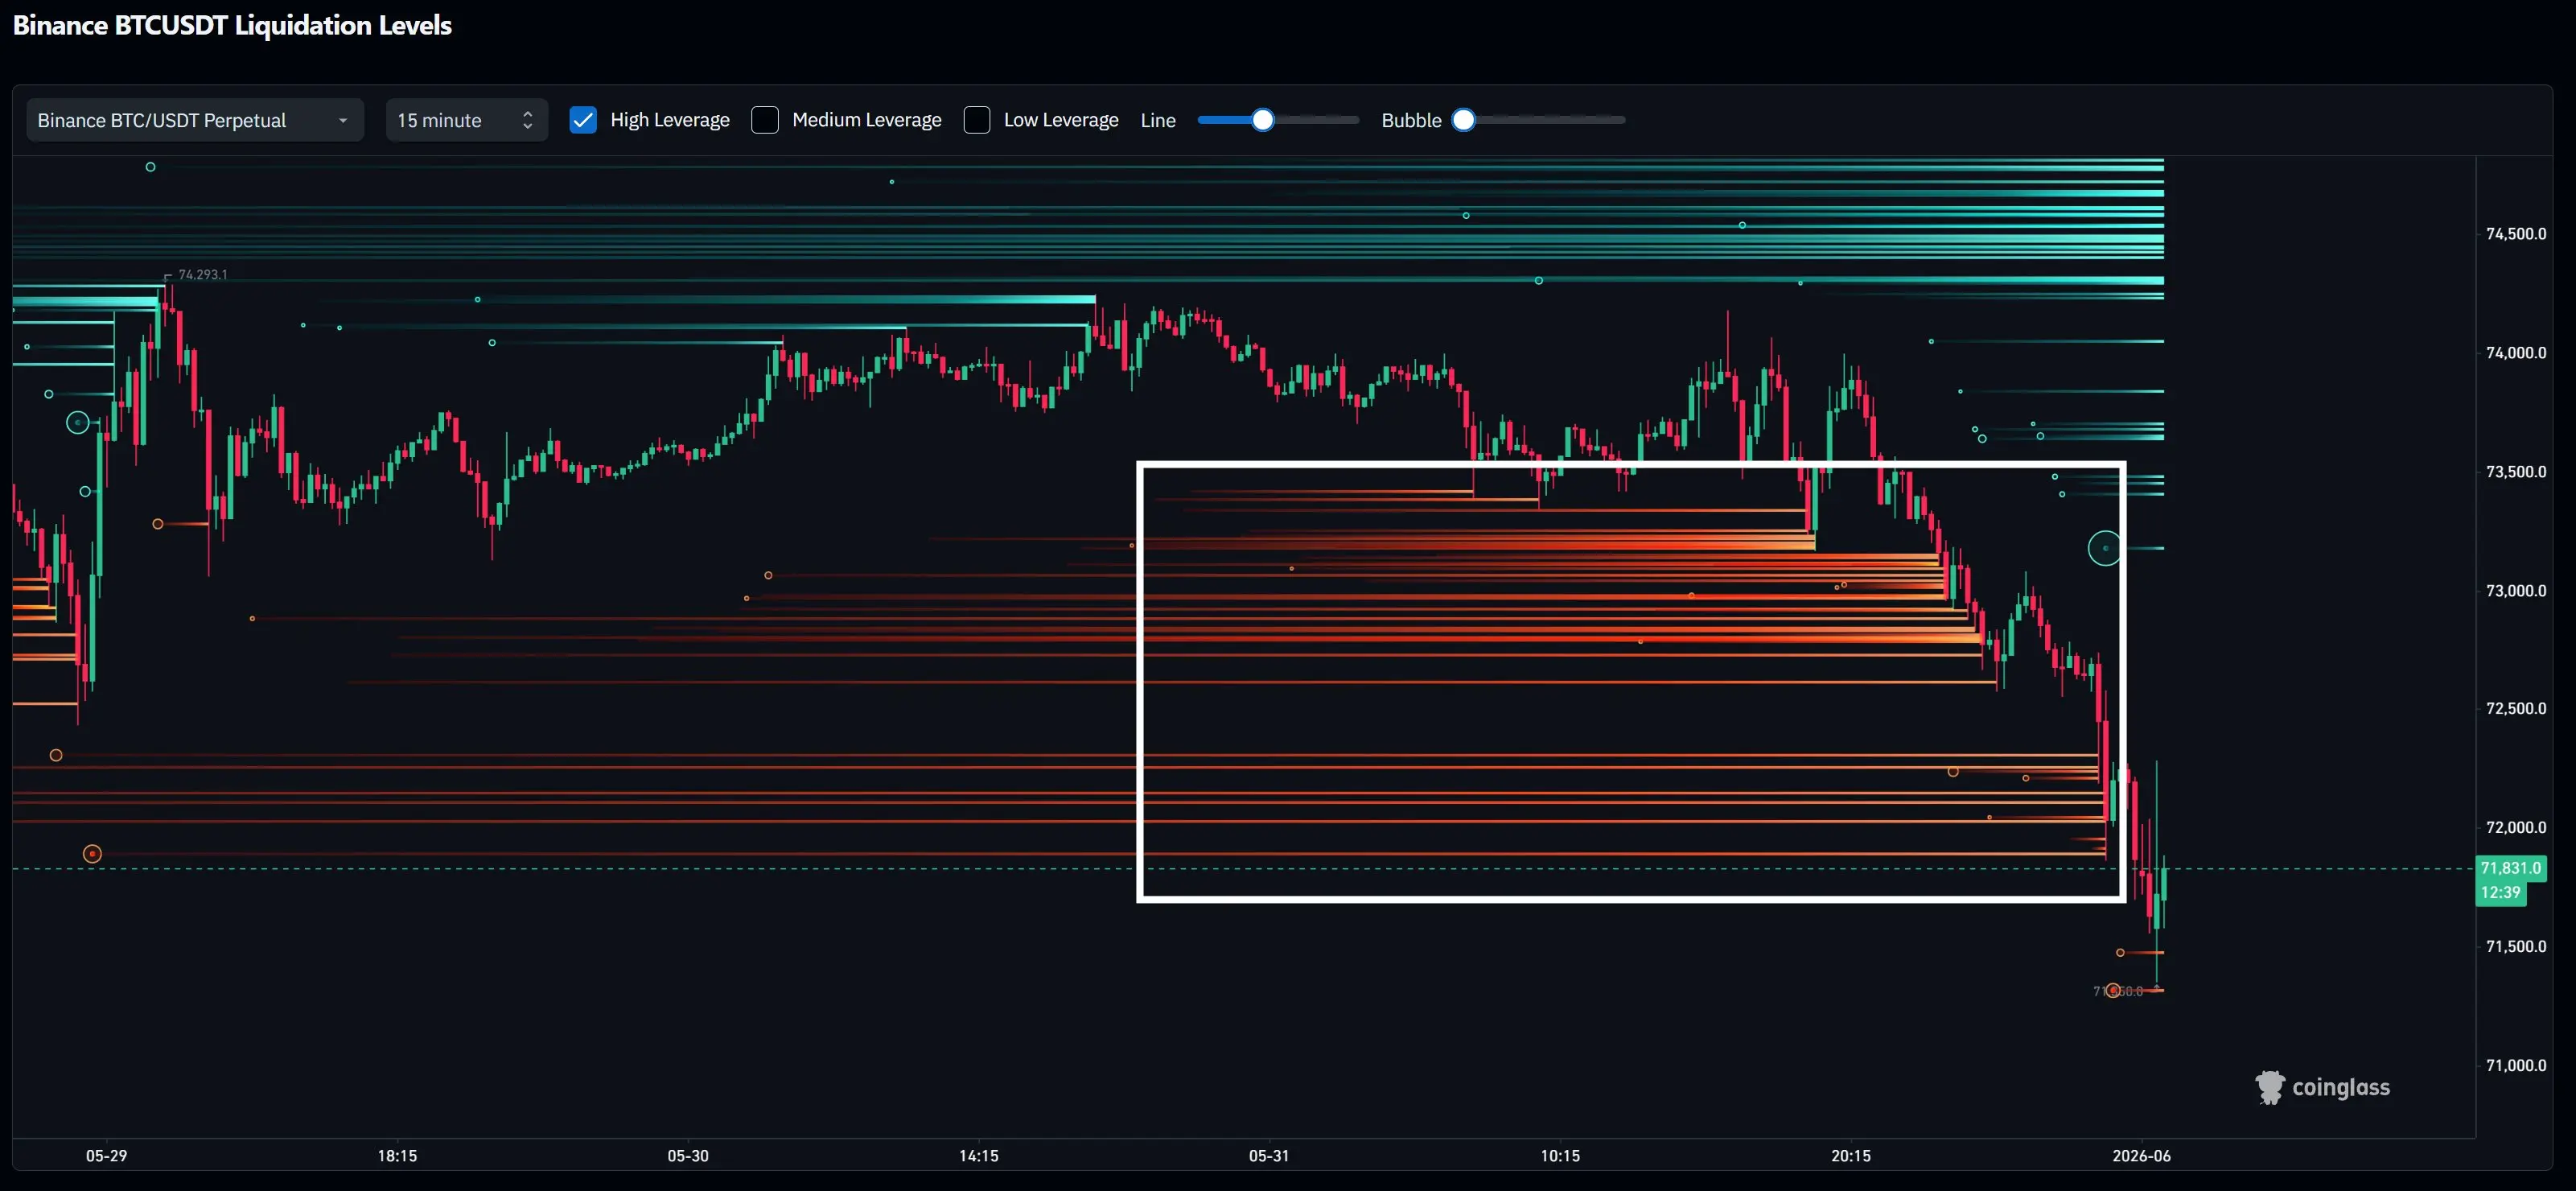Click the 72,500.0 price axis label

(2516, 709)
